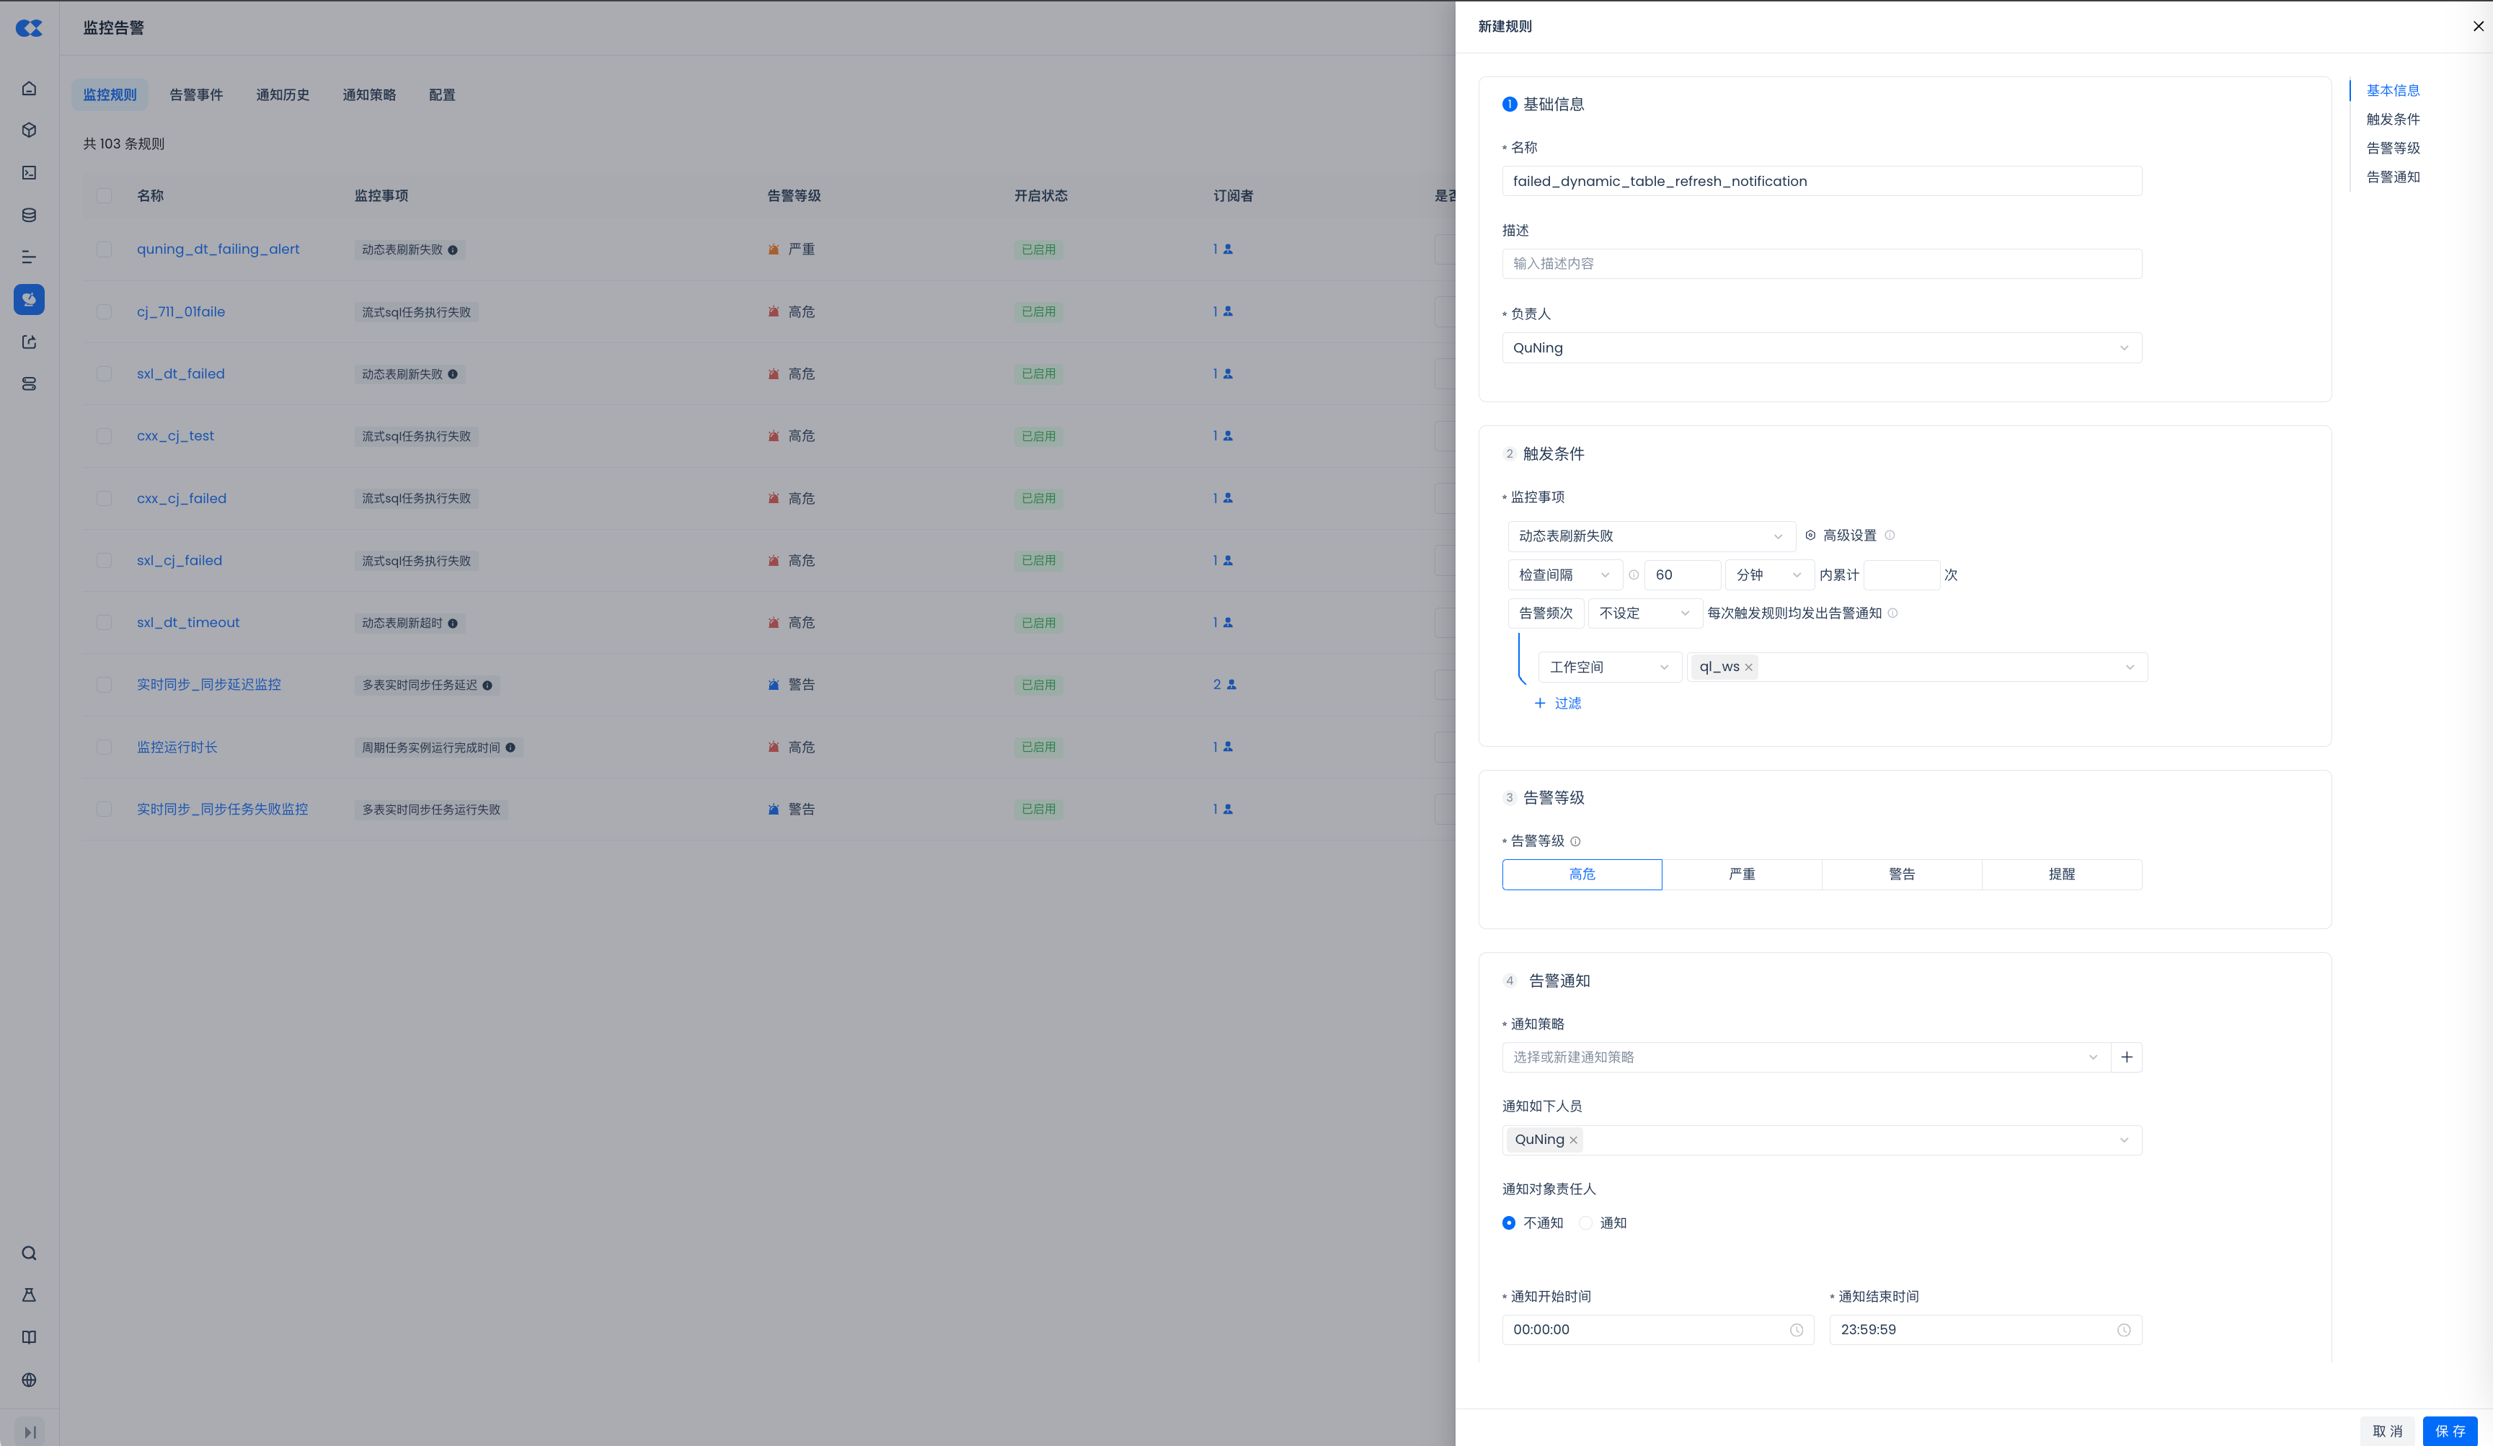Click the 保存 button
This screenshot has width=2493, height=1446.
tap(2450, 1431)
